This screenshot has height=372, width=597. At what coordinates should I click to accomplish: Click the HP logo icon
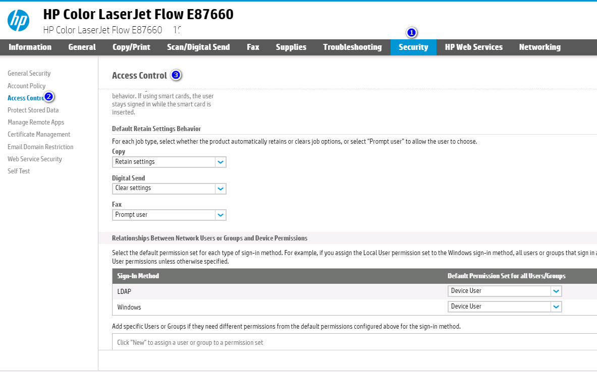point(19,21)
